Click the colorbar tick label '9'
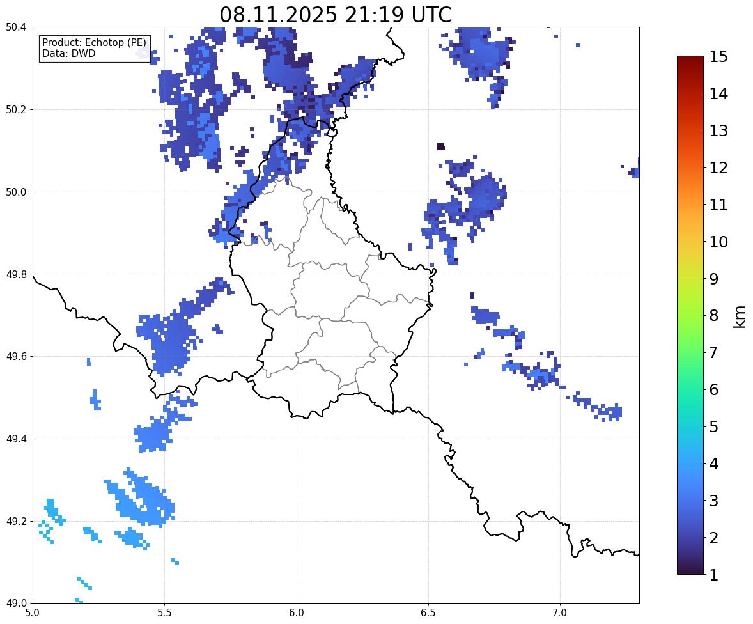The height and width of the screenshot is (624, 753). pyautogui.click(x=714, y=279)
